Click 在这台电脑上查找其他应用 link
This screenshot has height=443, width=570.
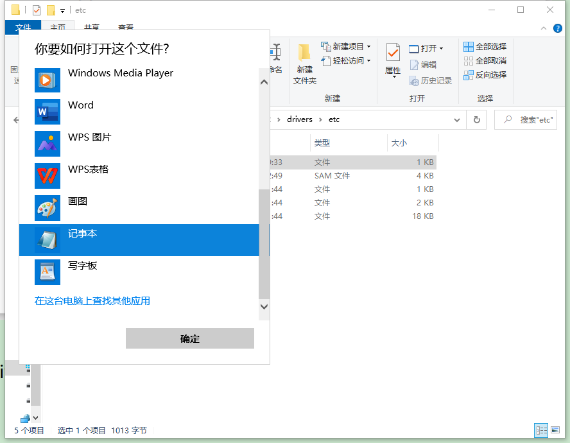92,300
